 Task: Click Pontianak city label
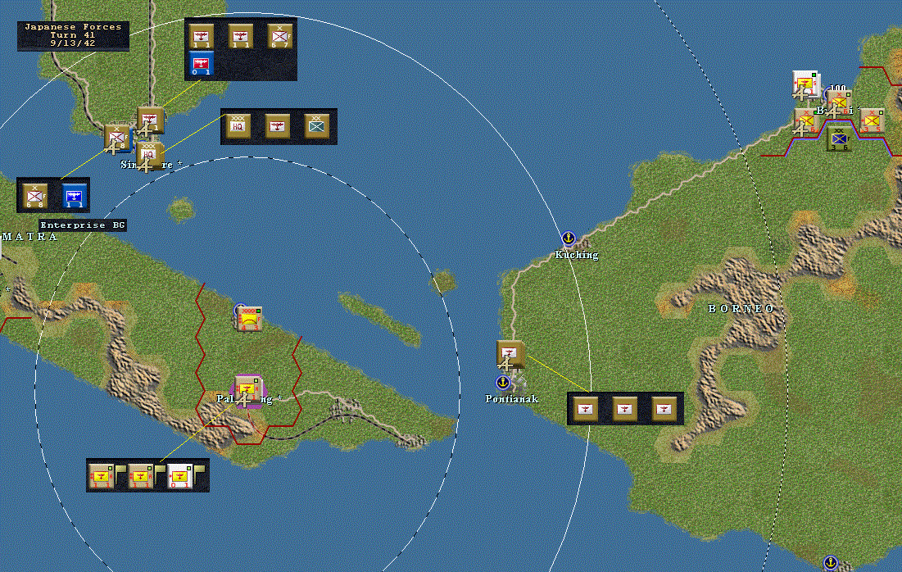coord(511,398)
